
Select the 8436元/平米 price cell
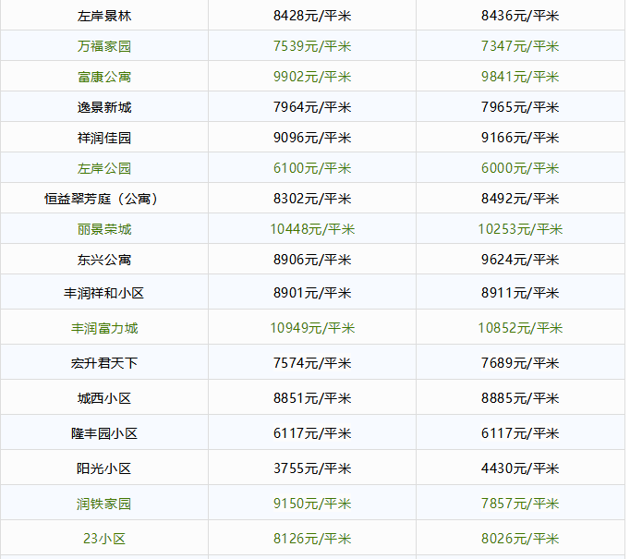click(x=520, y=16)
